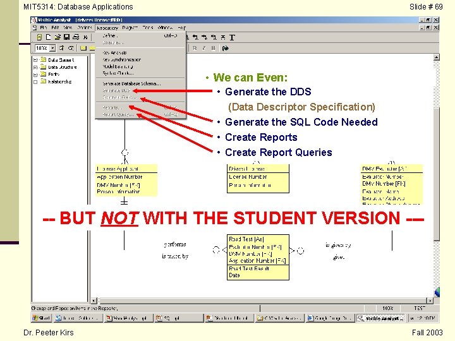Click the horizontal scrollbar right arrow
Viewport: 455px width, 341px height.
(430, 301)
